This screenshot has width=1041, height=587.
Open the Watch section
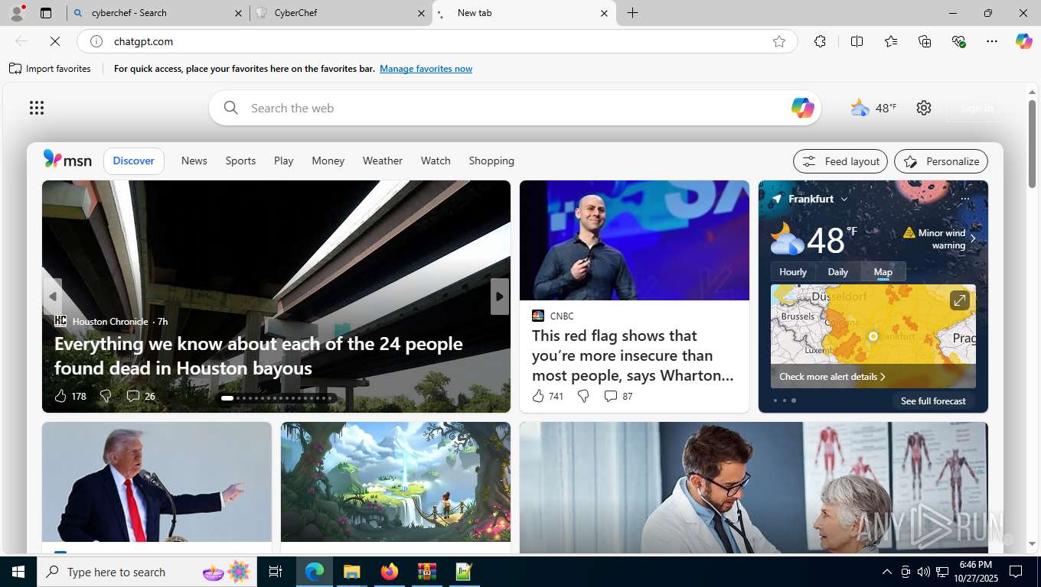436,161
